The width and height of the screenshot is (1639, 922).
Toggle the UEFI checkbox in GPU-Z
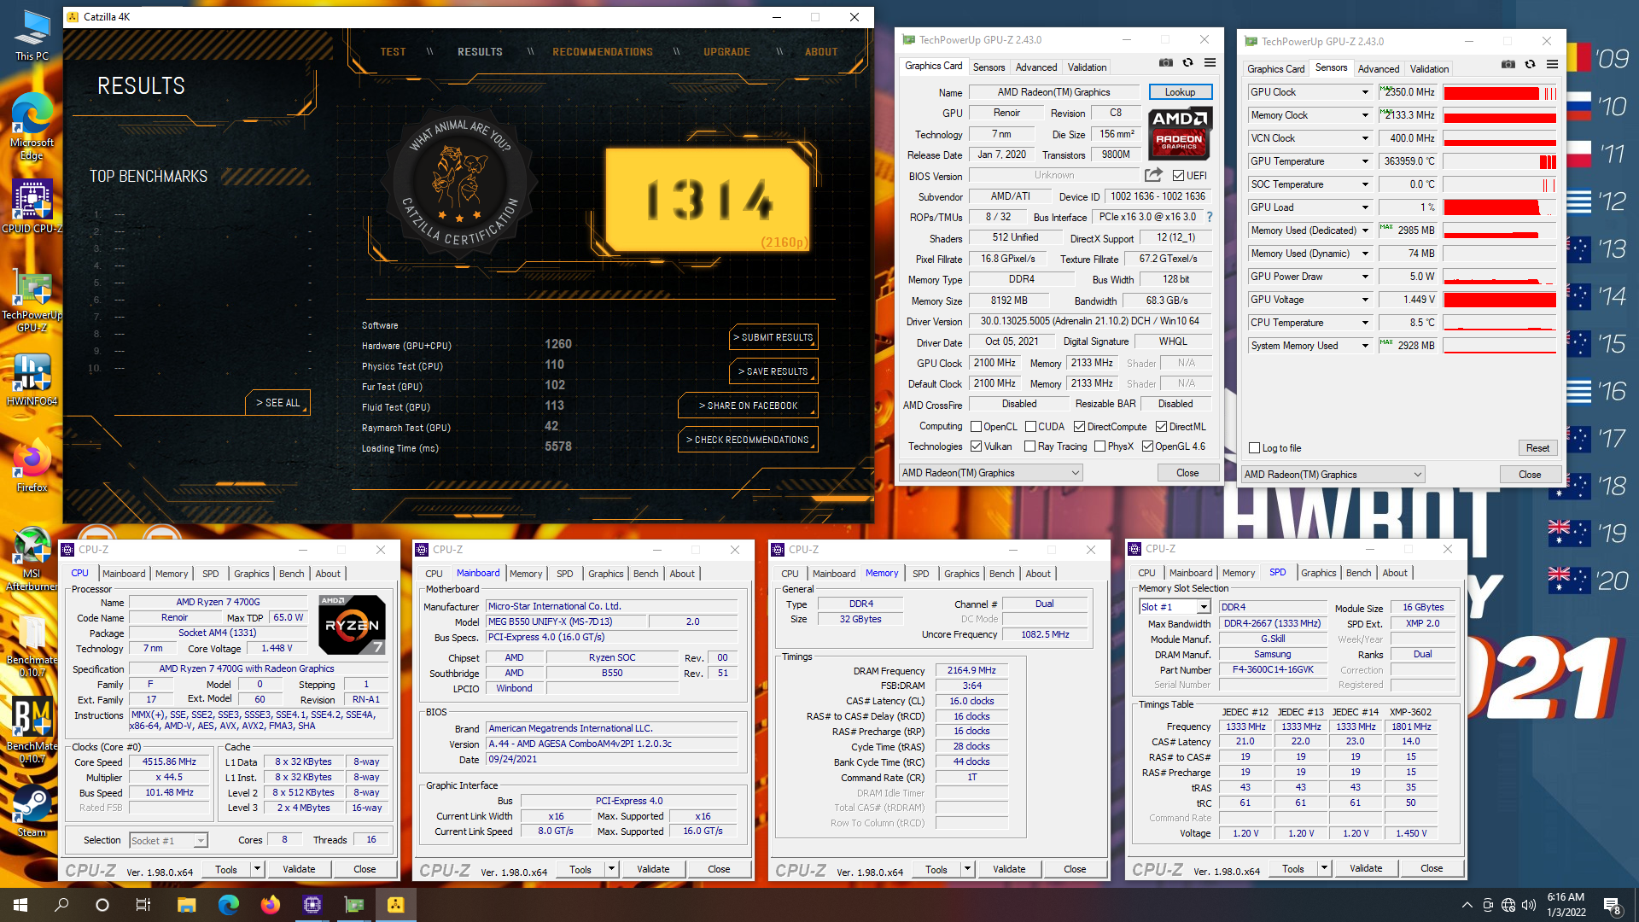tap(1178, 176)
